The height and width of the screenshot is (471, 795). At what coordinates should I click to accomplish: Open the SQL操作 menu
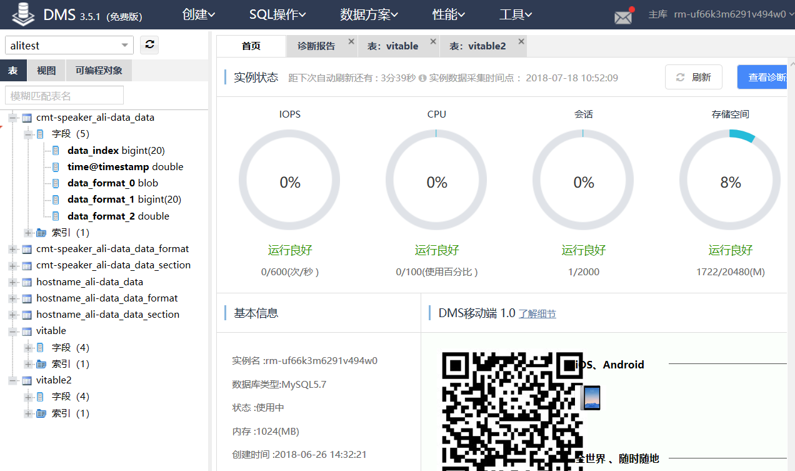coord(277,14)
